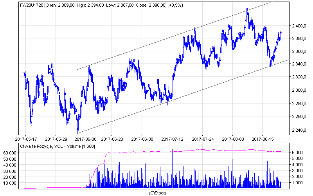Click the 2017-06-30 date label
Screen dimensions: 313x196
pos(142,139)
